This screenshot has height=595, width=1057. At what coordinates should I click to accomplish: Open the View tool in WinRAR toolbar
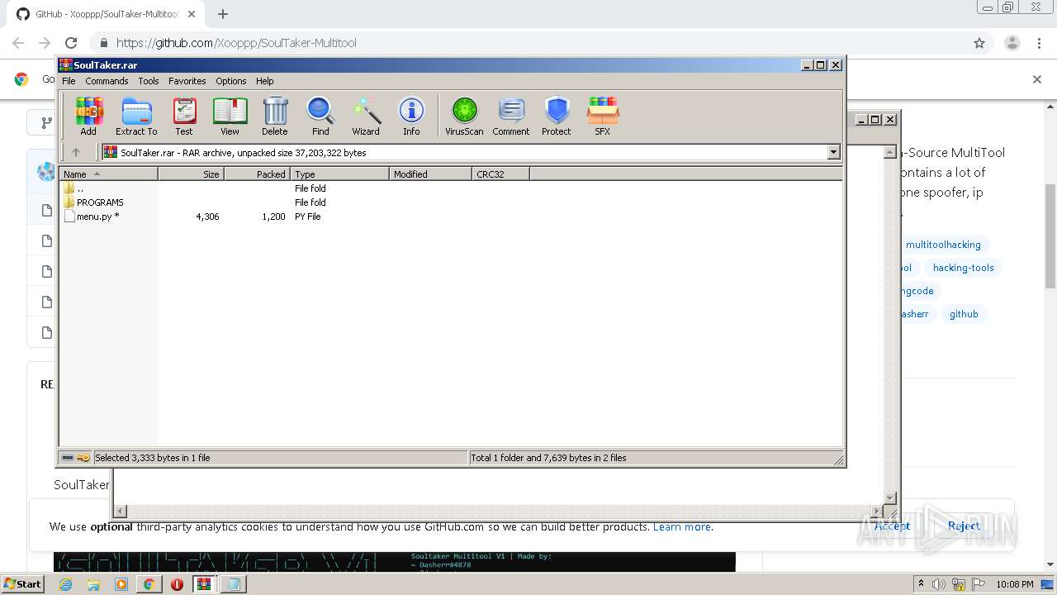coord(230,116)
